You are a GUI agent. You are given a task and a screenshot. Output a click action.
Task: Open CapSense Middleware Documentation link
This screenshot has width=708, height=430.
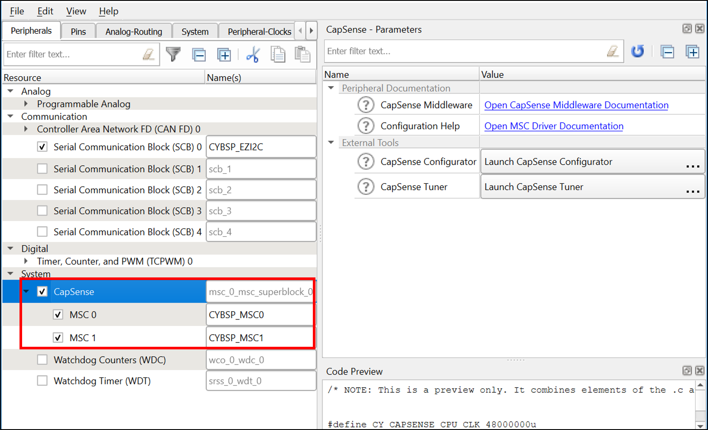click(576, 105)
